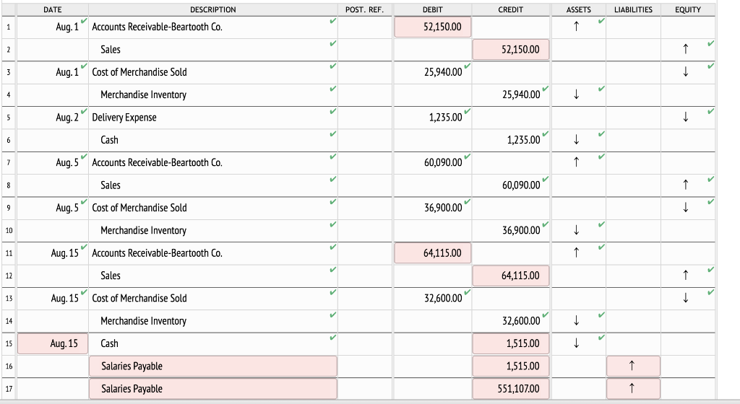Click the assets up arrow in row 7
Viewport: 740px width, 404px height.
pos(576,162)
